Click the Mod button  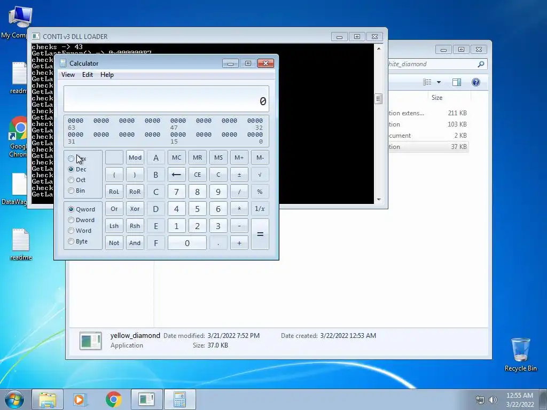[135, 157]
